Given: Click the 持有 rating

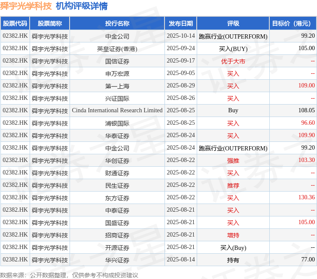Looking at the screenshot, I should [233, 260].
